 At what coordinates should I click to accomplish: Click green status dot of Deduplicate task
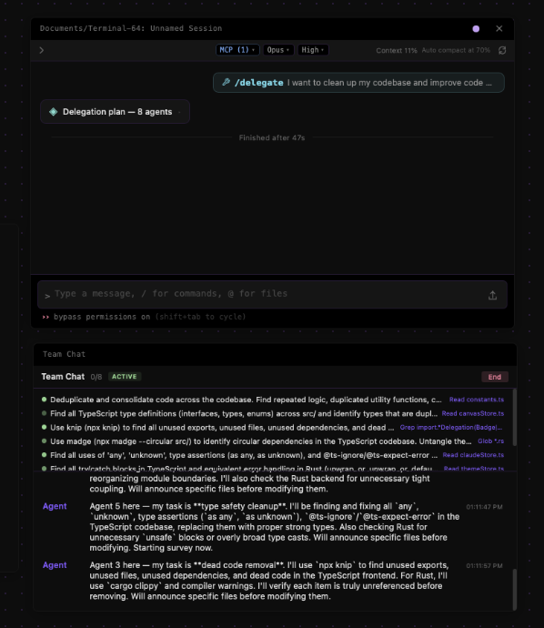pyautogui.click(x=44, y=400)
